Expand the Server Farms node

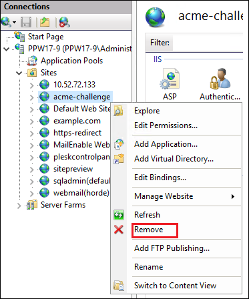point(19,206)
